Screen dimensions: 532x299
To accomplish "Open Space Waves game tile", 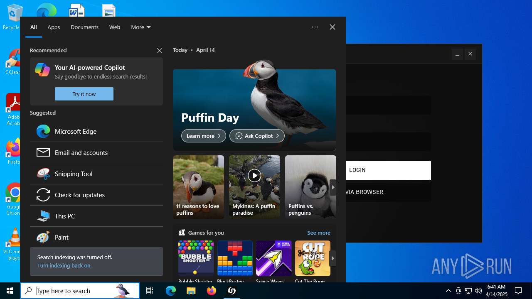I will [273, 262].
